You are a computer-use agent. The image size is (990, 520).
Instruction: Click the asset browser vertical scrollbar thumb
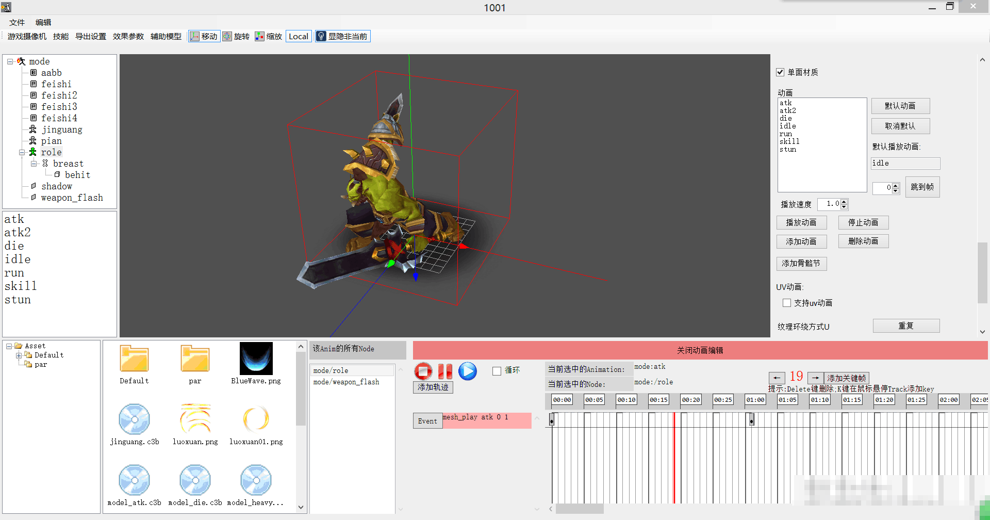click(x=301, y=388)
